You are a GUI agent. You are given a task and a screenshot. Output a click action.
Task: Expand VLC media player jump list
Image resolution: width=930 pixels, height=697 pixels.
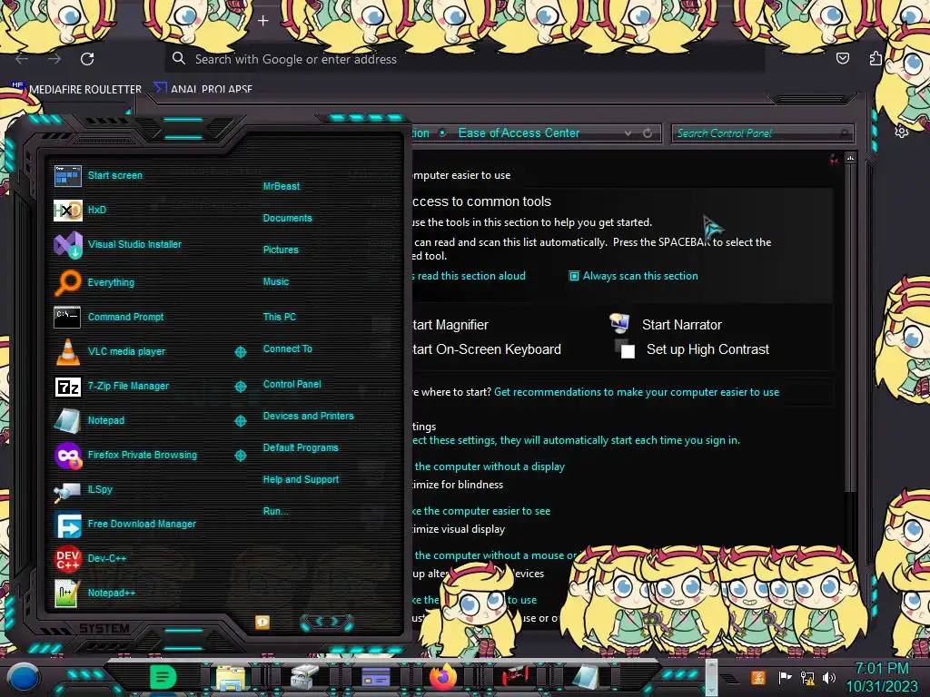click(x=240, y=352)
